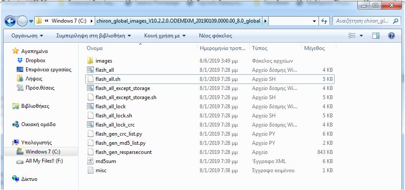Screen dimensions: 405x190
Task: Click the md5sum XML file icon
Action: [x=90, y=161]
